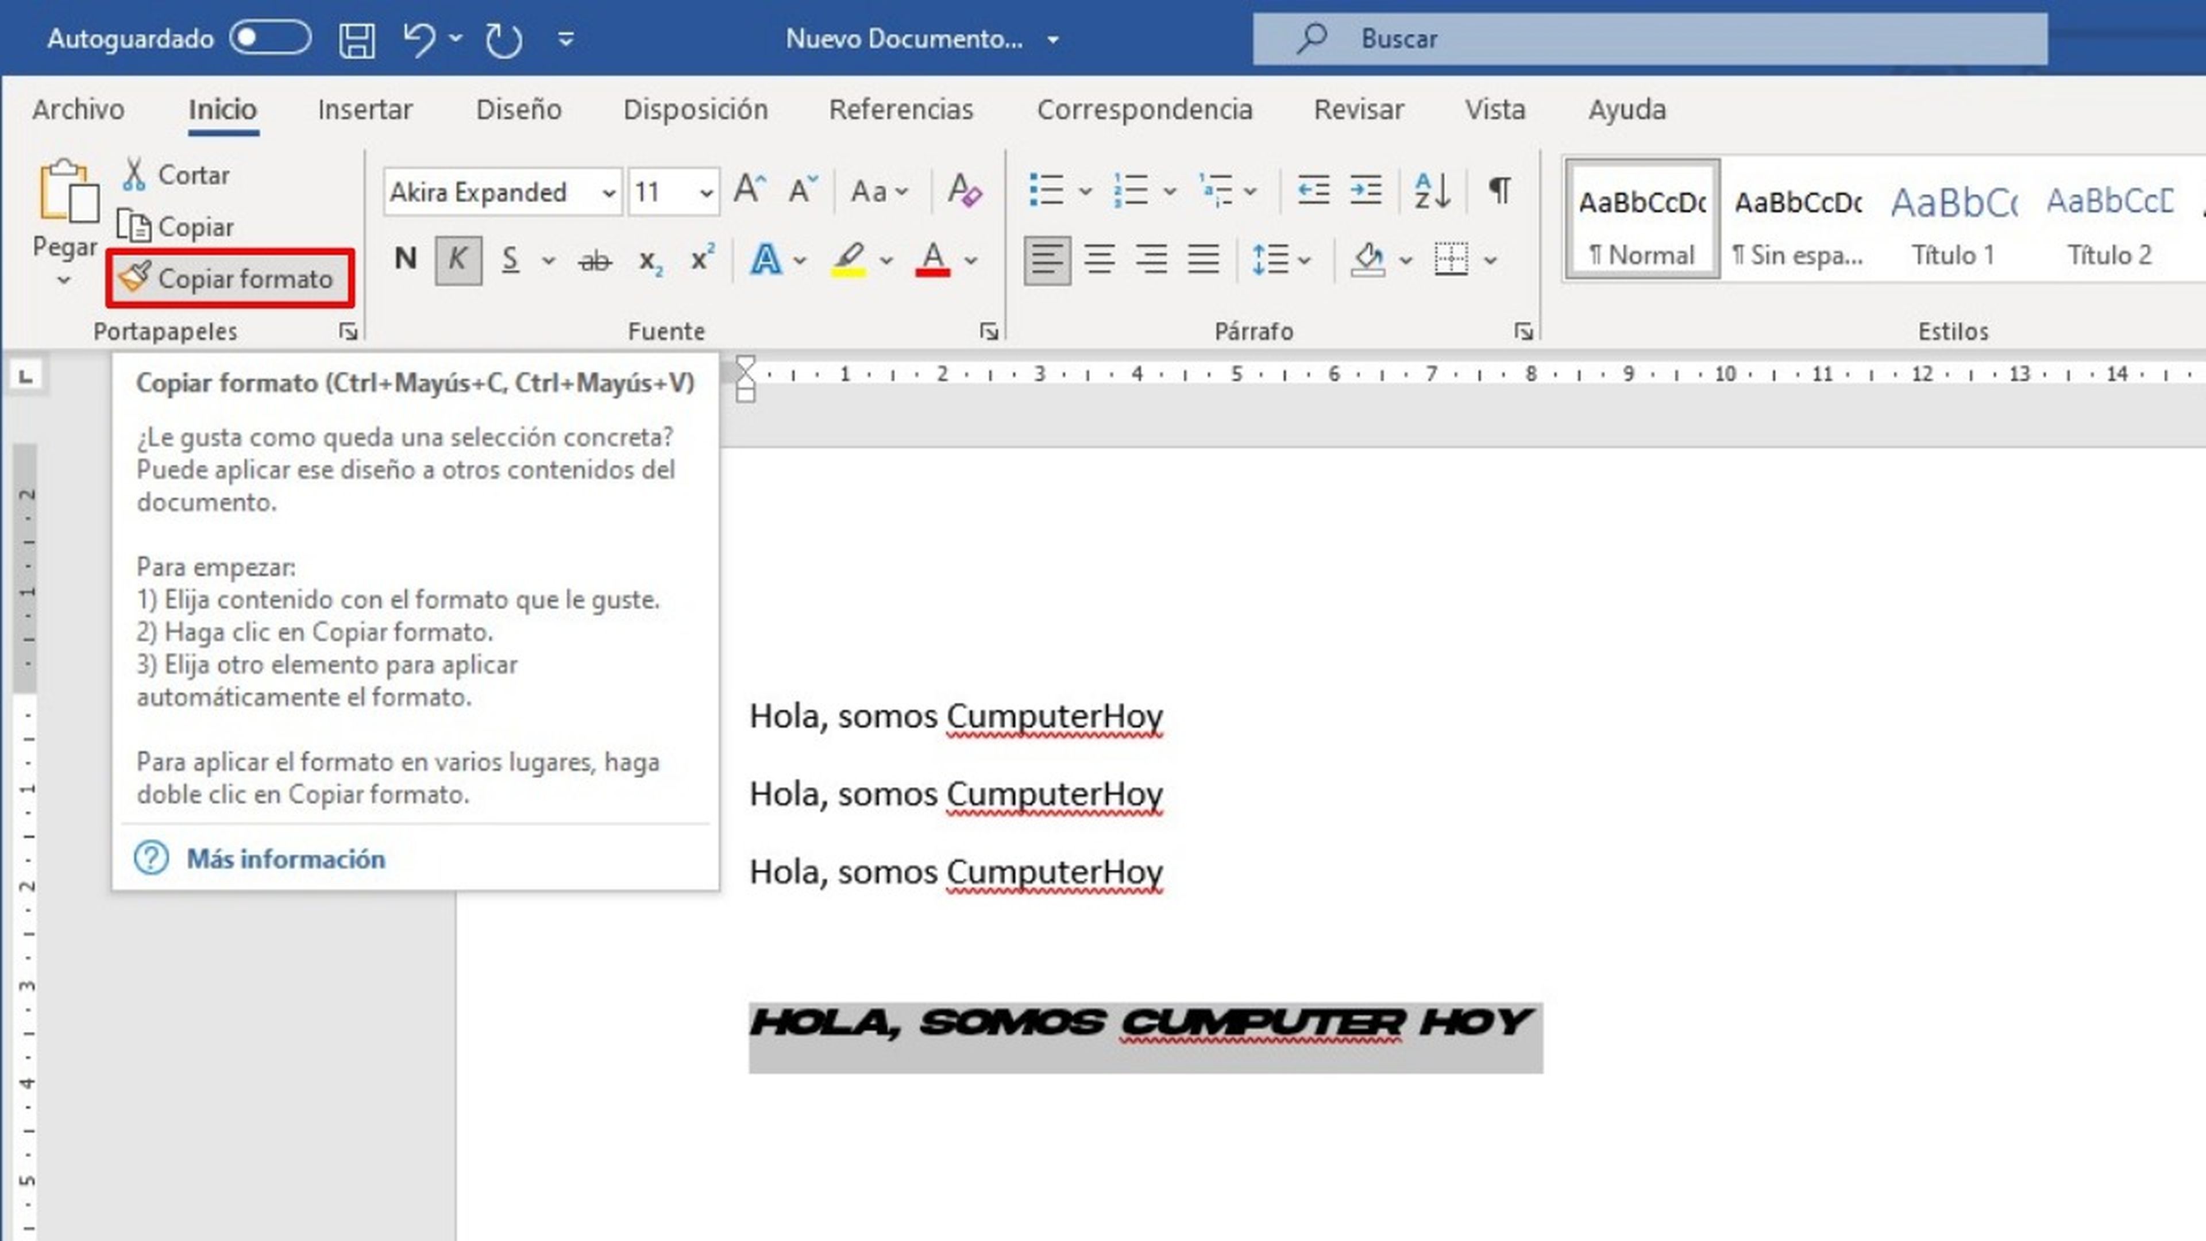Open the quick access toolbar customize arrow

tap(566, 38)
